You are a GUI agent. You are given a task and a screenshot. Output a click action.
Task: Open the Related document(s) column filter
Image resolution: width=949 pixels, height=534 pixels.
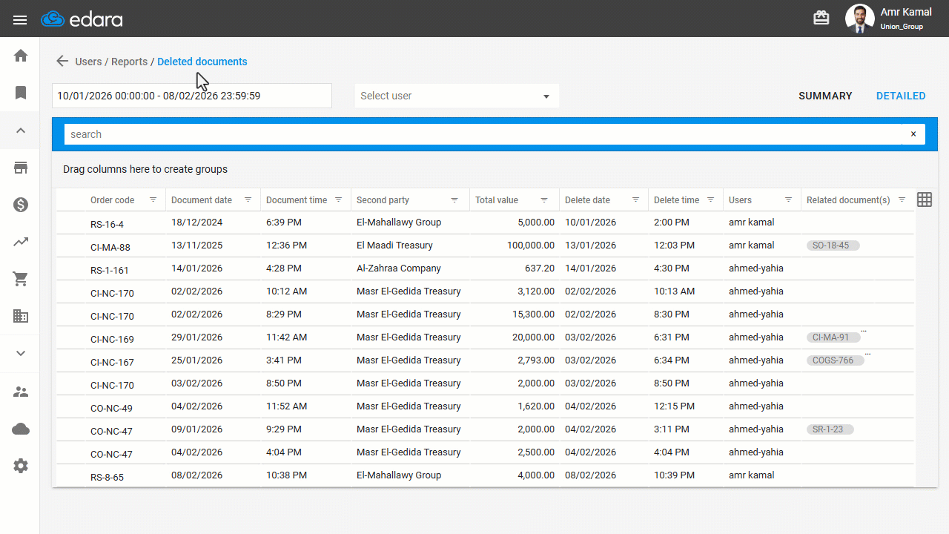tap(902, 200)
